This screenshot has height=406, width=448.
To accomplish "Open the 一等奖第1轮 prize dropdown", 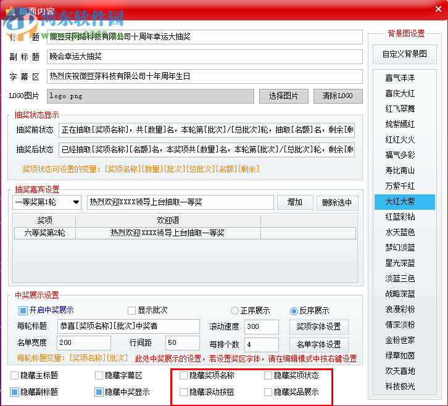I will (x=47, y=202).
